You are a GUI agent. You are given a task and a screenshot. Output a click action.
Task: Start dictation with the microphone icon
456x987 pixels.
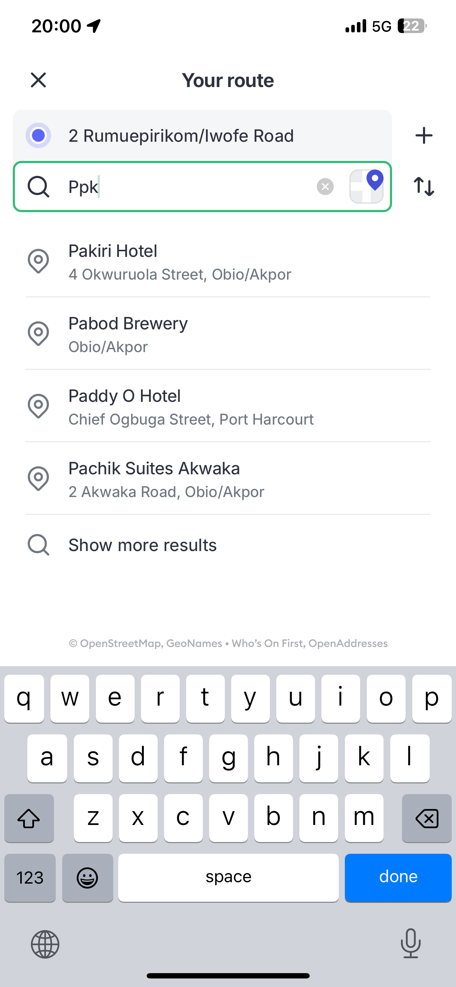click(x=411, y=943)
